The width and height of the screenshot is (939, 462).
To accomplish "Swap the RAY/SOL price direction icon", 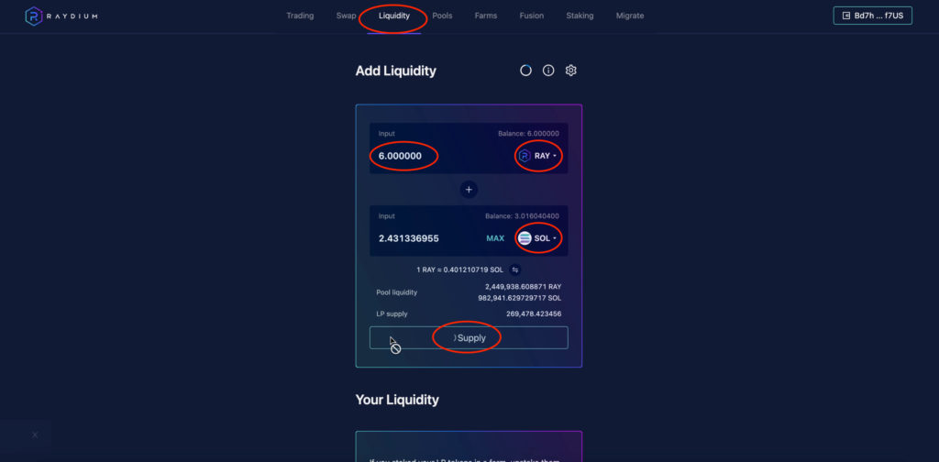I will pyautogui.click(x=515, y=269).
